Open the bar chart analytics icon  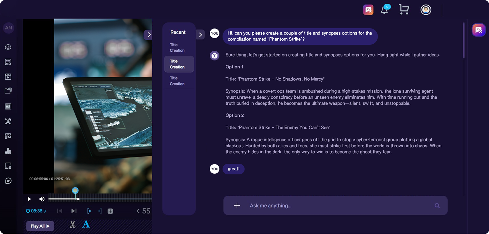coord(8,151)
